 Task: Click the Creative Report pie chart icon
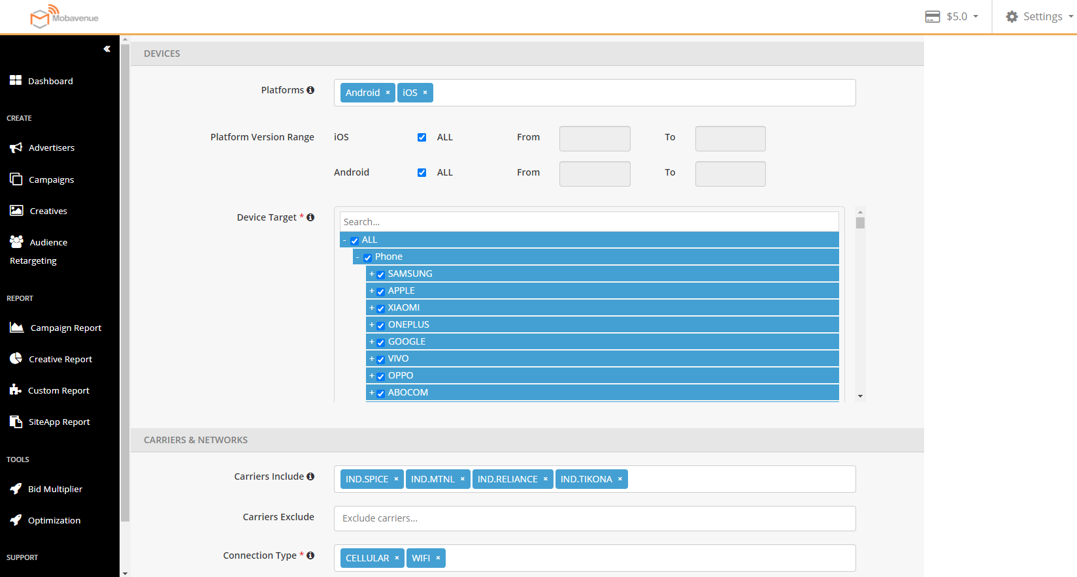pos(16,358)
